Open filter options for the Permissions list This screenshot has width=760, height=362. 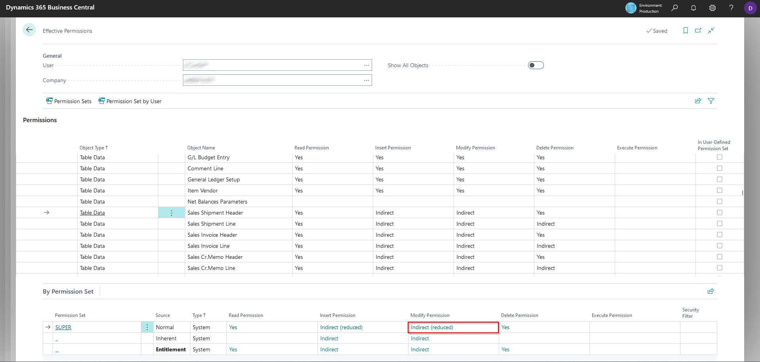(x=711, y=101)
